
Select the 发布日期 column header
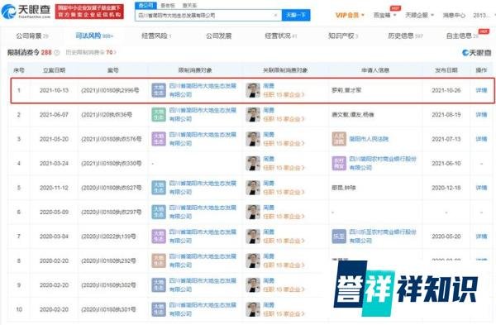(x=446, y=70)
